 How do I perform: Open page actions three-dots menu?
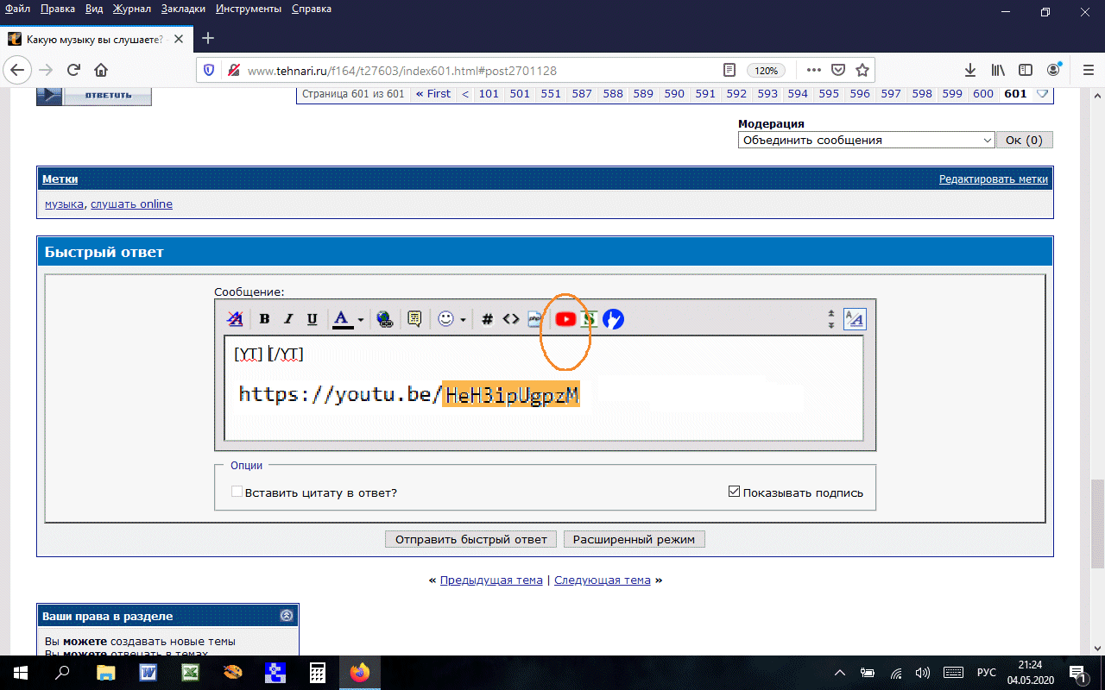point(814,70)
